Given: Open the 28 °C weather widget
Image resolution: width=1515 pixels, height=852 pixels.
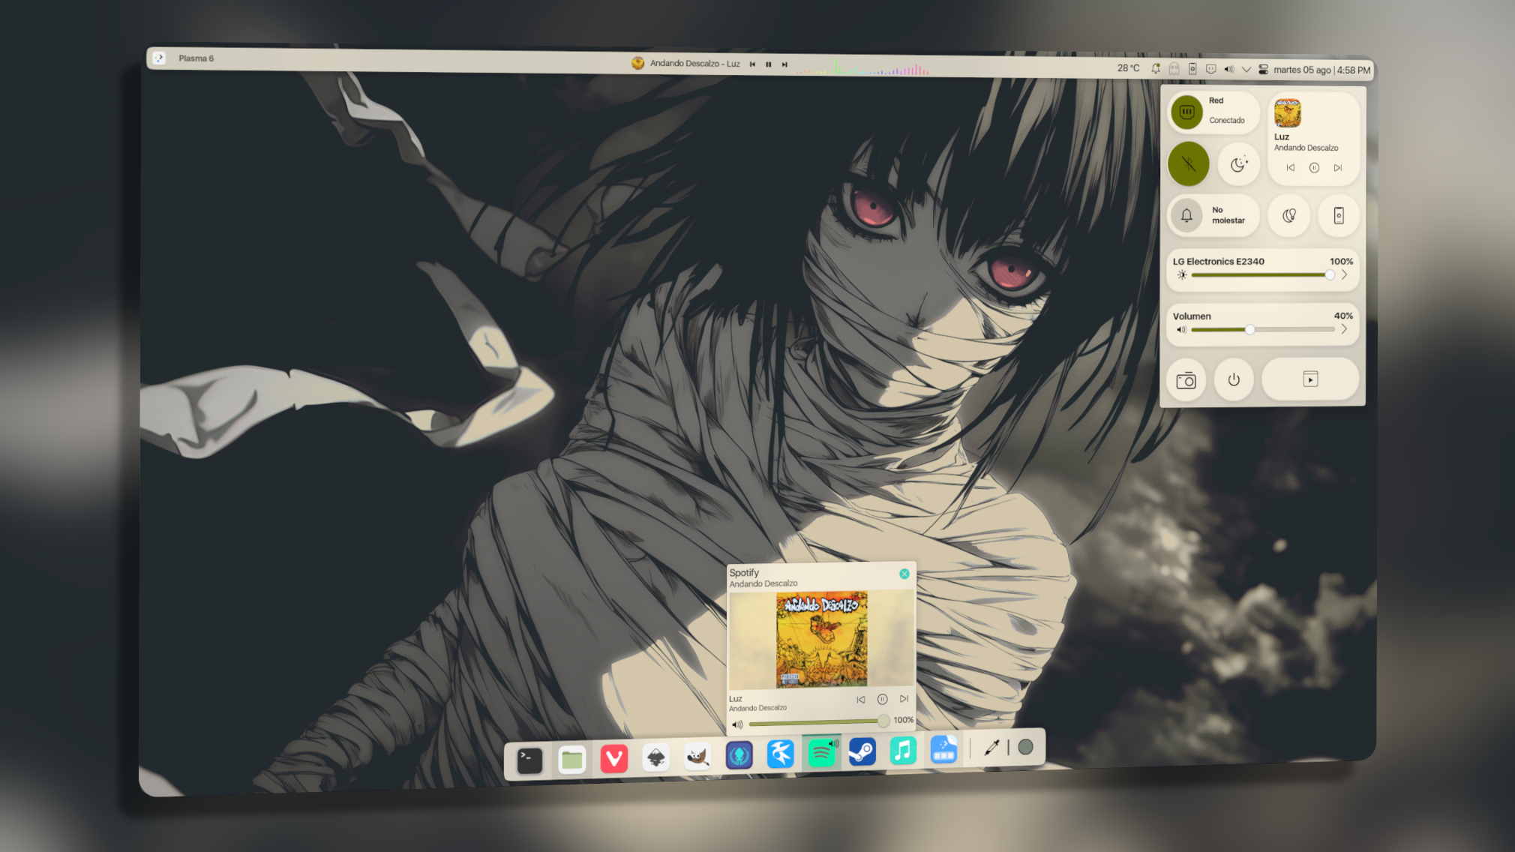Looking at the screenshot, I should click(x=1128, y=68).
